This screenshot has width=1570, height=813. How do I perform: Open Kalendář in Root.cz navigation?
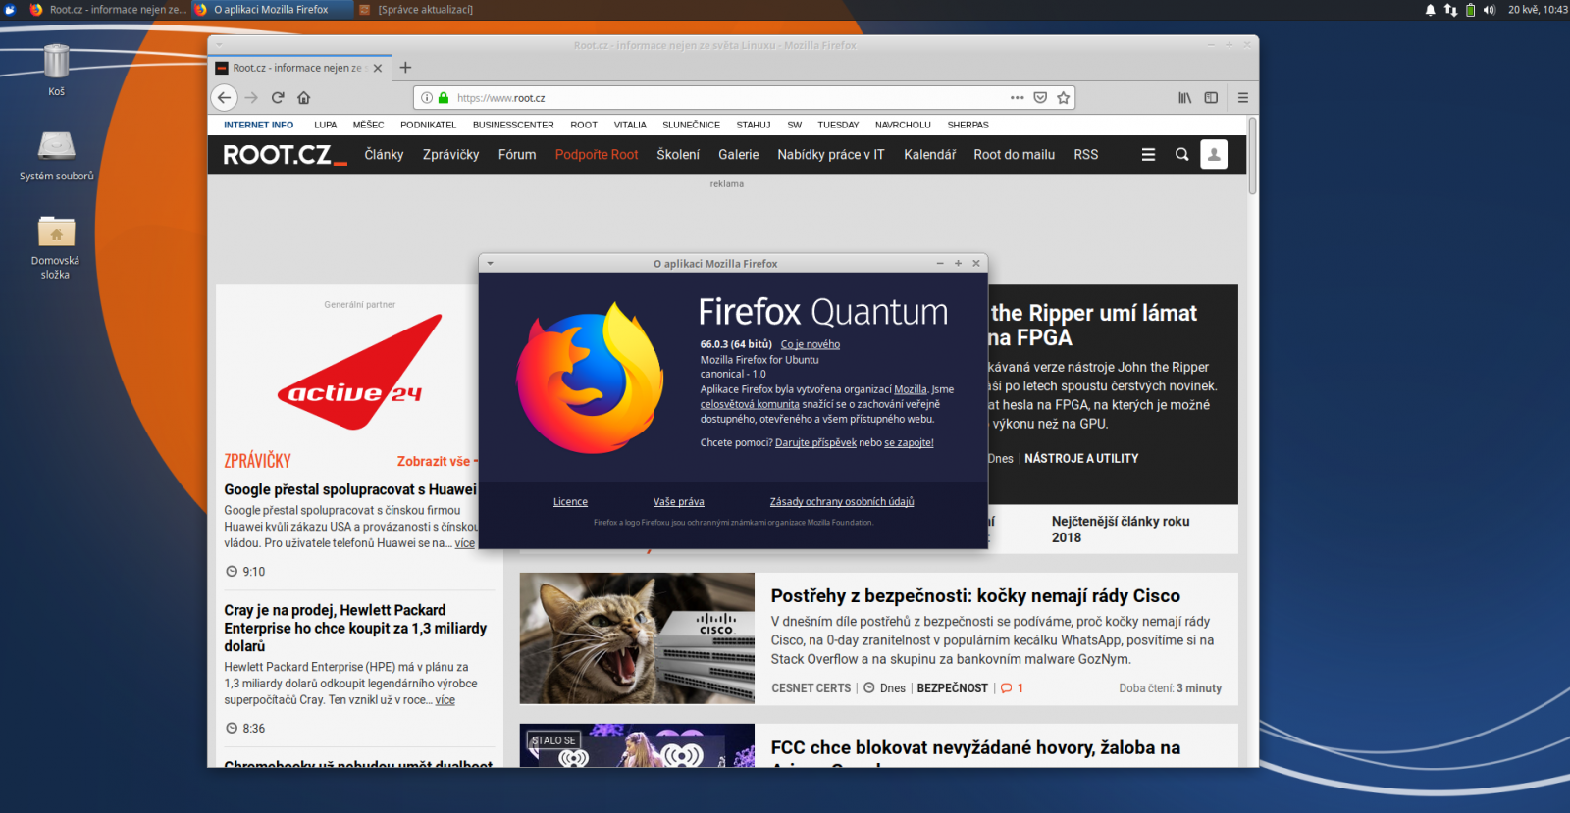[x=929, y=155]
